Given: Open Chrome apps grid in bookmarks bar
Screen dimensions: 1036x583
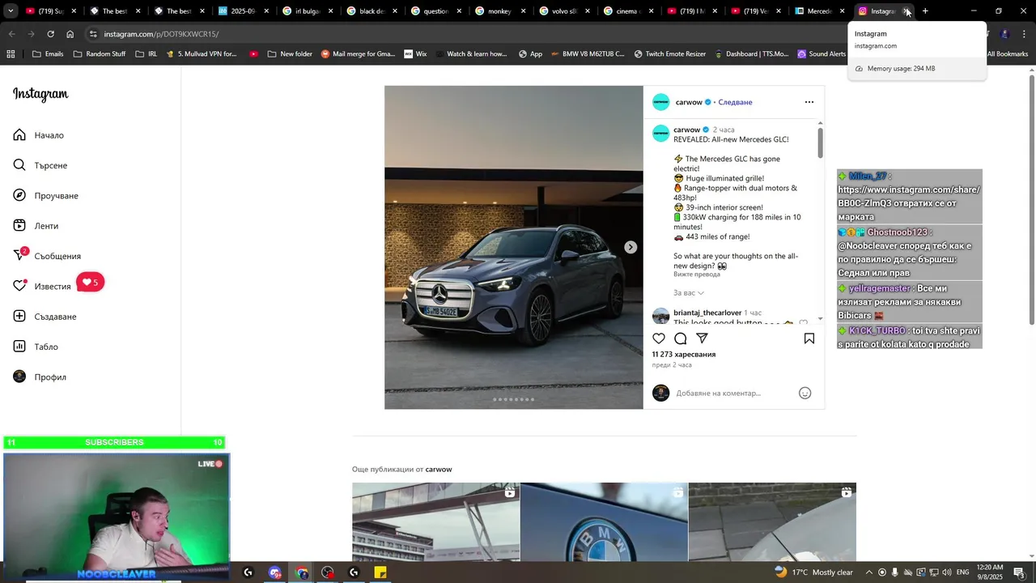Looking at the screenshot, I should tap(11, 53).
